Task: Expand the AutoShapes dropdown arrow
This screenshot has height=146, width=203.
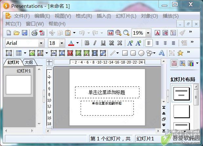Action: pyautogui.click(x=154, y=53)
